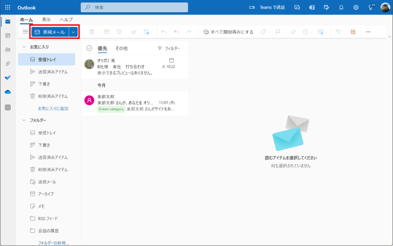This screenshot has height=246, width=393.
Task: Open the OneDrive cloud icon
Action: tap(8, 92)
